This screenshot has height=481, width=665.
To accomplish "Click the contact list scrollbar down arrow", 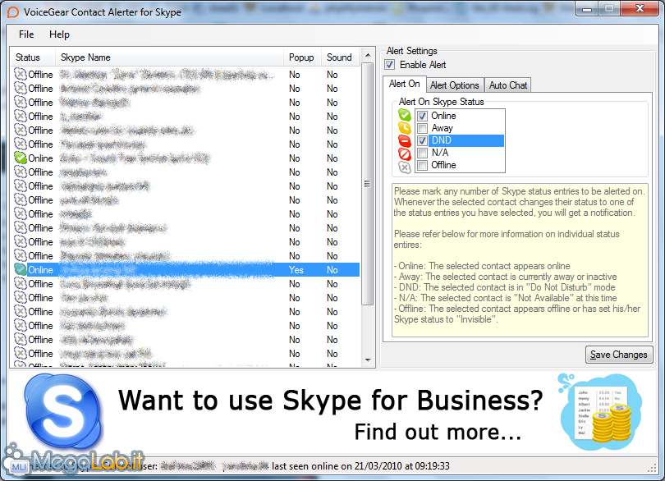I will (368, 360).
